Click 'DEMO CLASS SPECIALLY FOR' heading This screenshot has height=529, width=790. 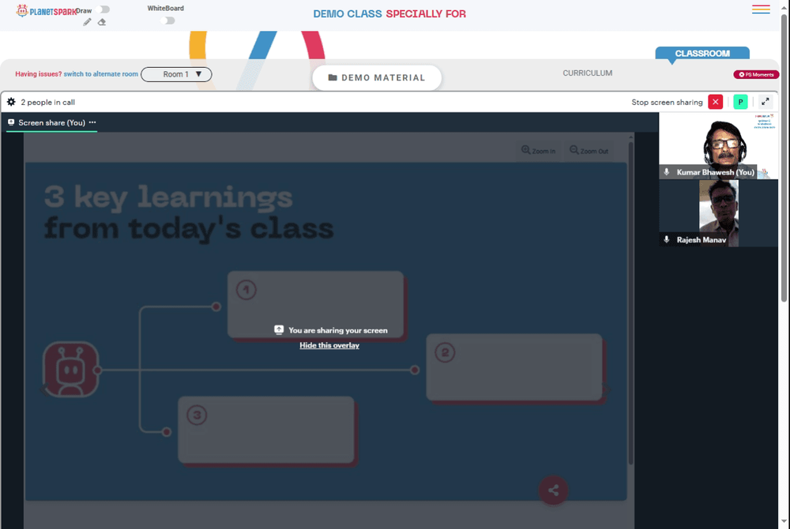point(389,14)
